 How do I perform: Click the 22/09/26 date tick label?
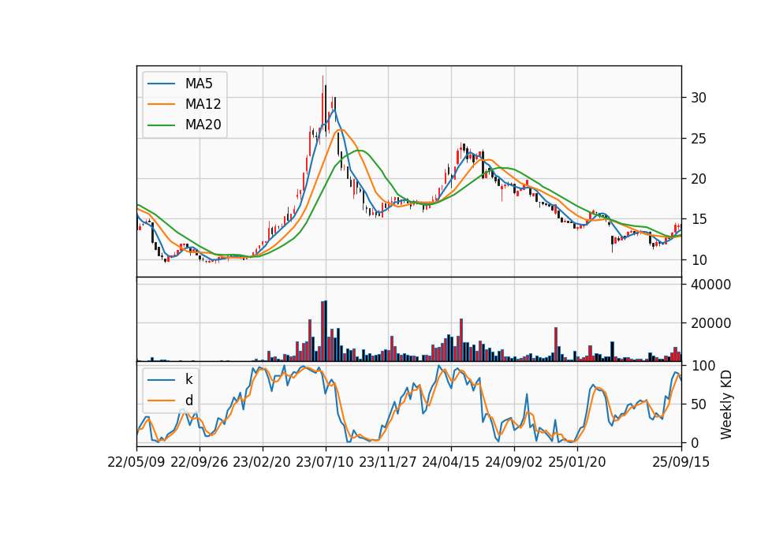[200, 462]
